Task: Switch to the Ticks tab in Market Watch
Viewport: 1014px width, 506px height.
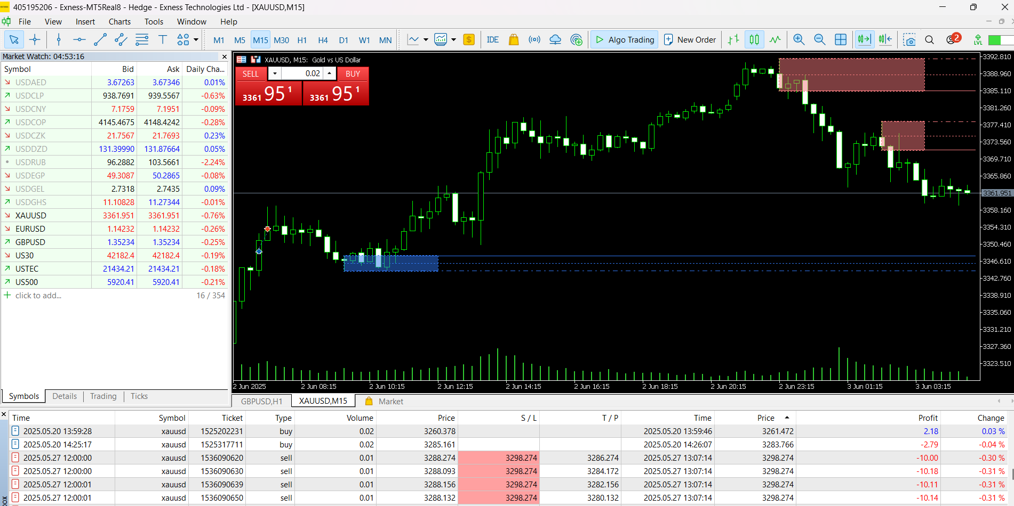Action: click(x=139, y=396)
